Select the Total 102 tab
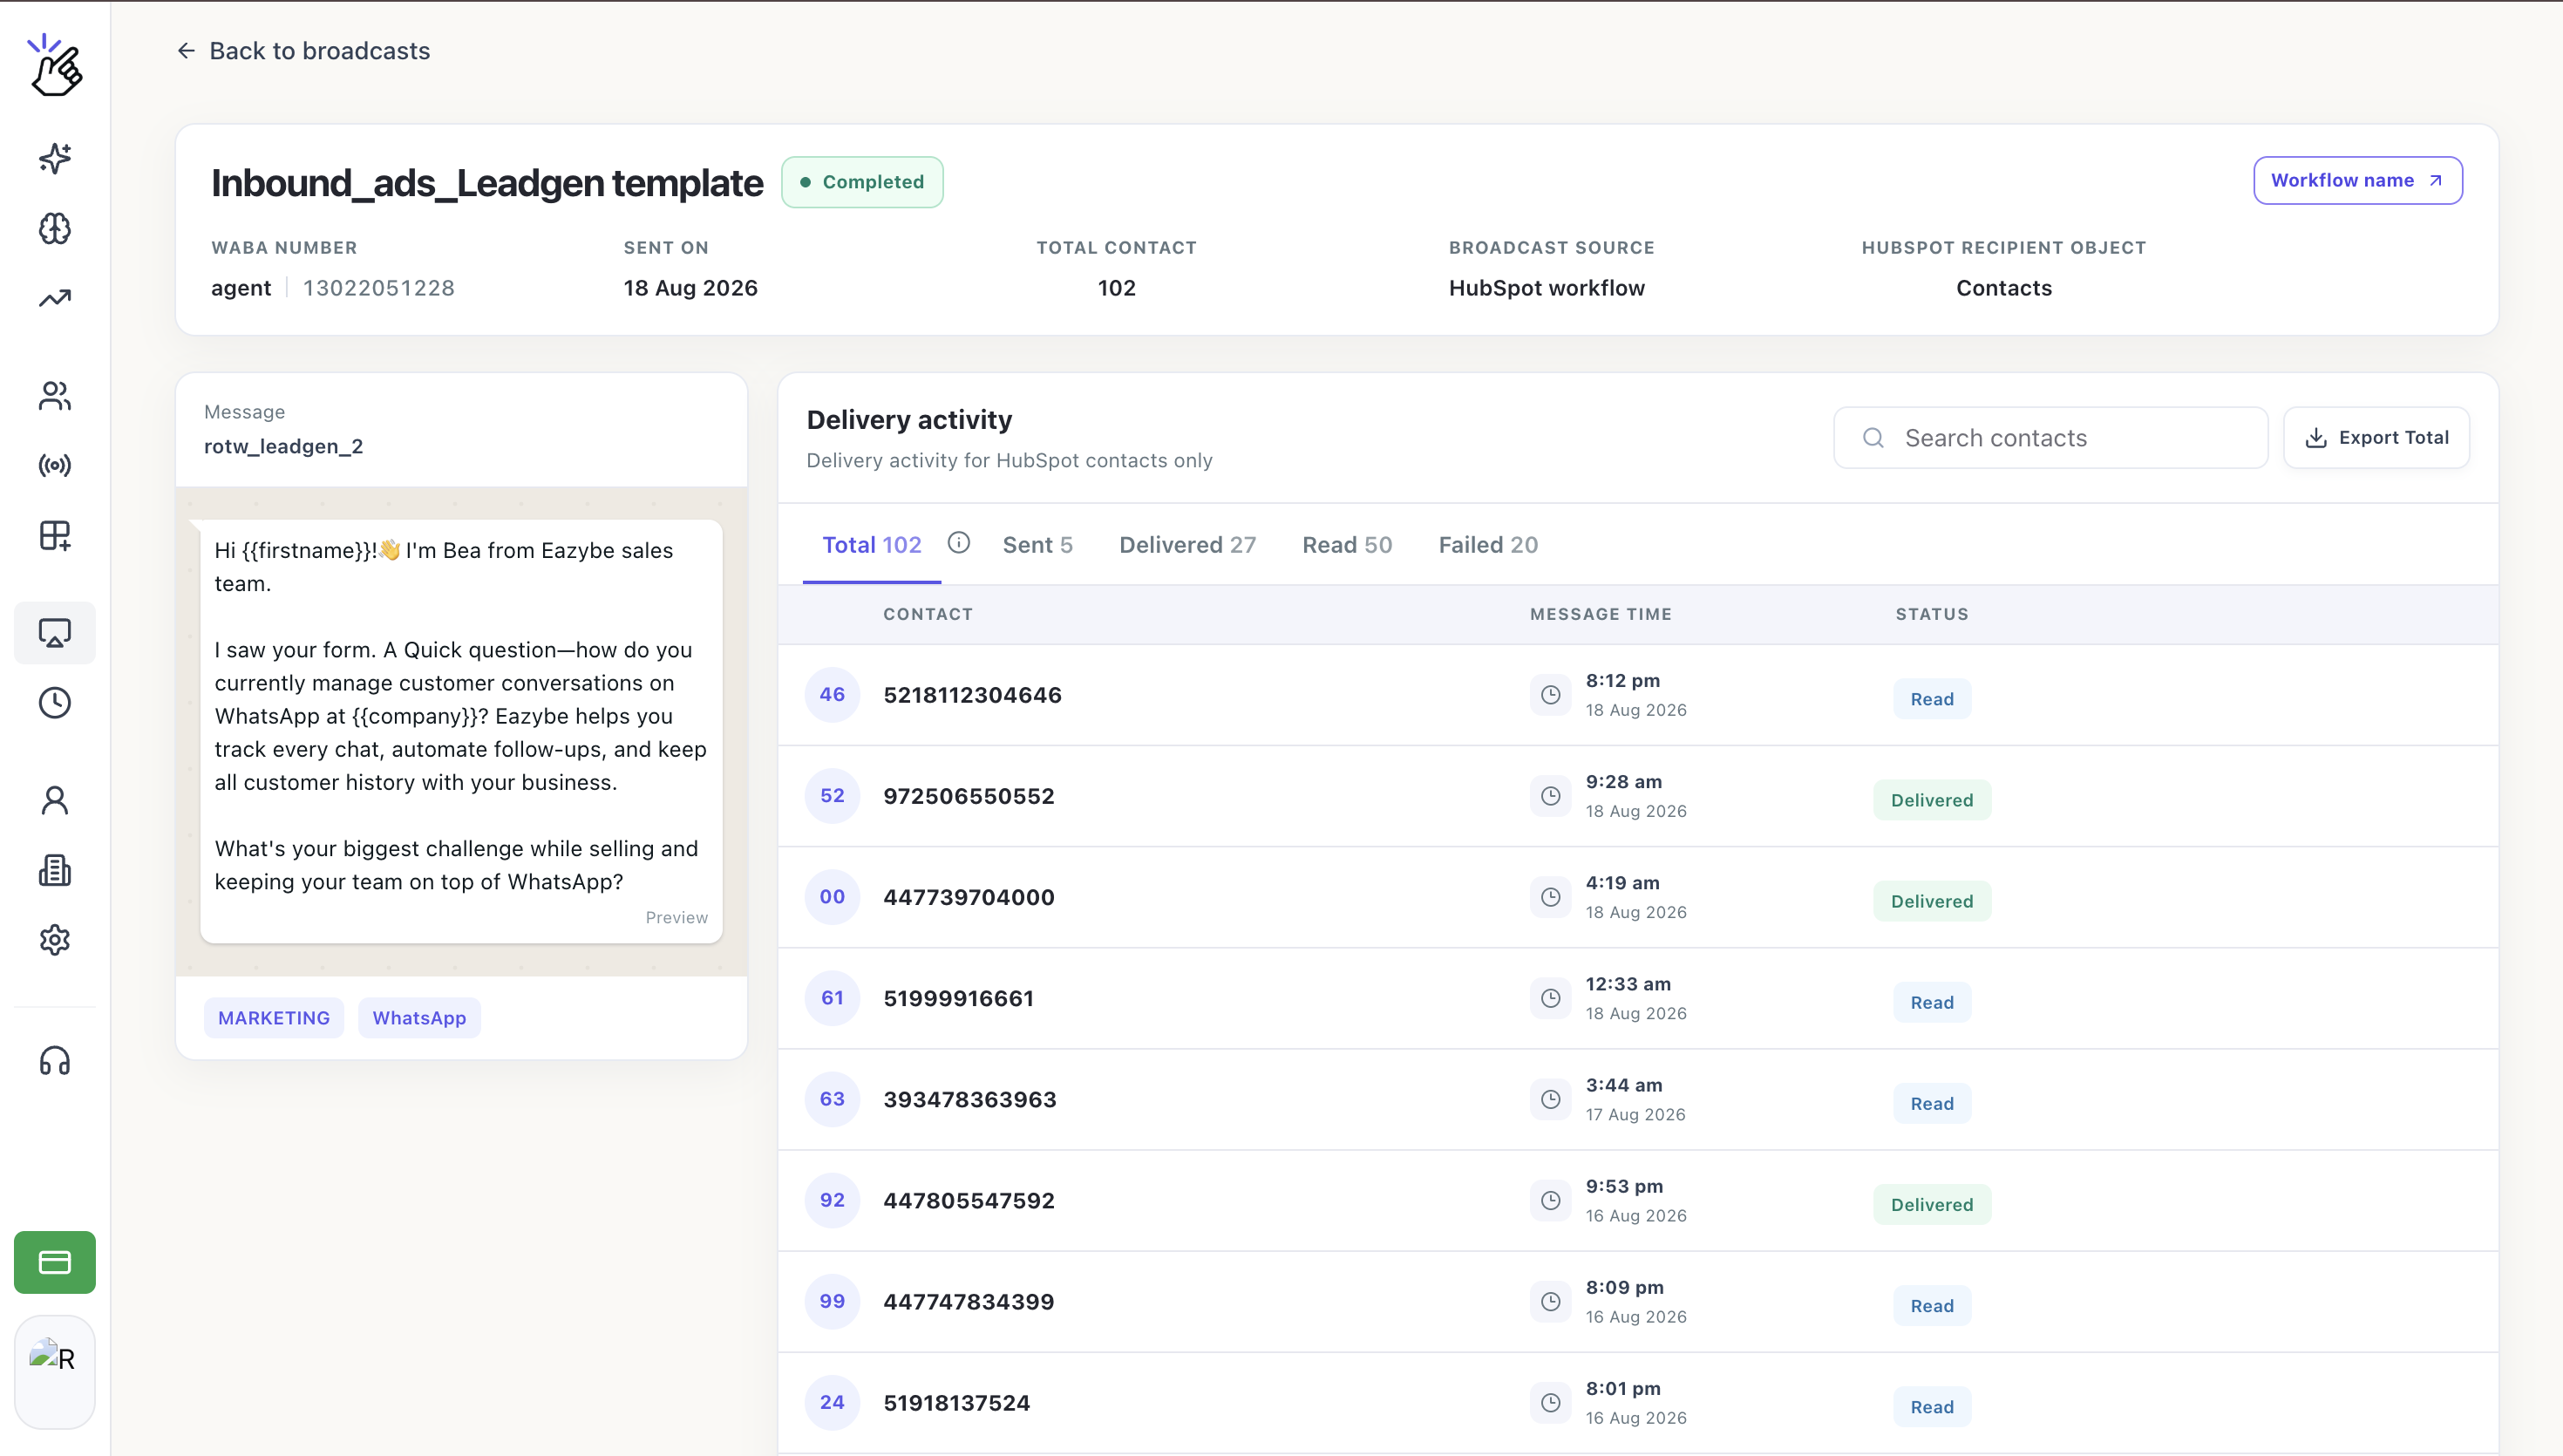Viewport: 2563px width, 1456px height. click(872, 545)
